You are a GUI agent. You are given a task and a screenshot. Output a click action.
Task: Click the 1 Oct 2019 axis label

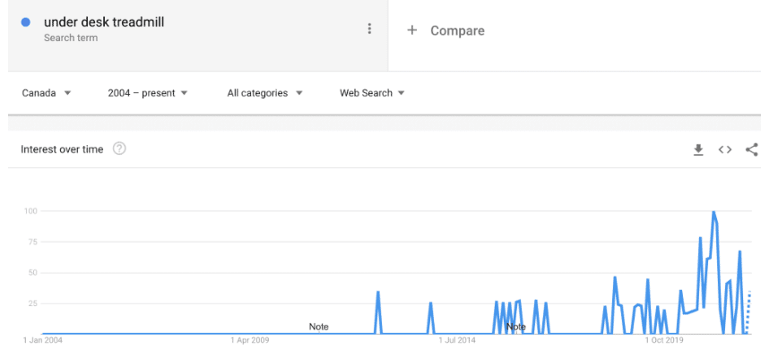664,341
